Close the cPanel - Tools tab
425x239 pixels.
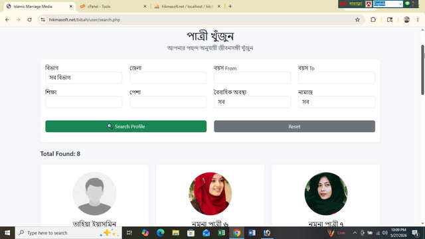click(x=145, y=6)
